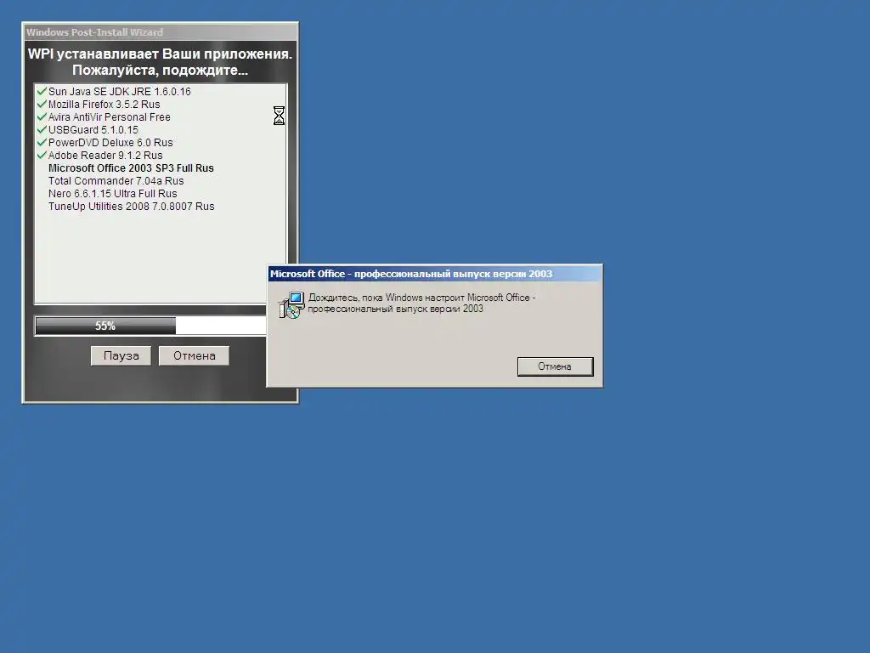
Task: Click the green checkmark beside Sun Java SE JDK
Action: (42, 90)
